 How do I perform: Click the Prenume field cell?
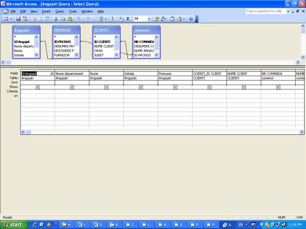(x=175, y=73)
